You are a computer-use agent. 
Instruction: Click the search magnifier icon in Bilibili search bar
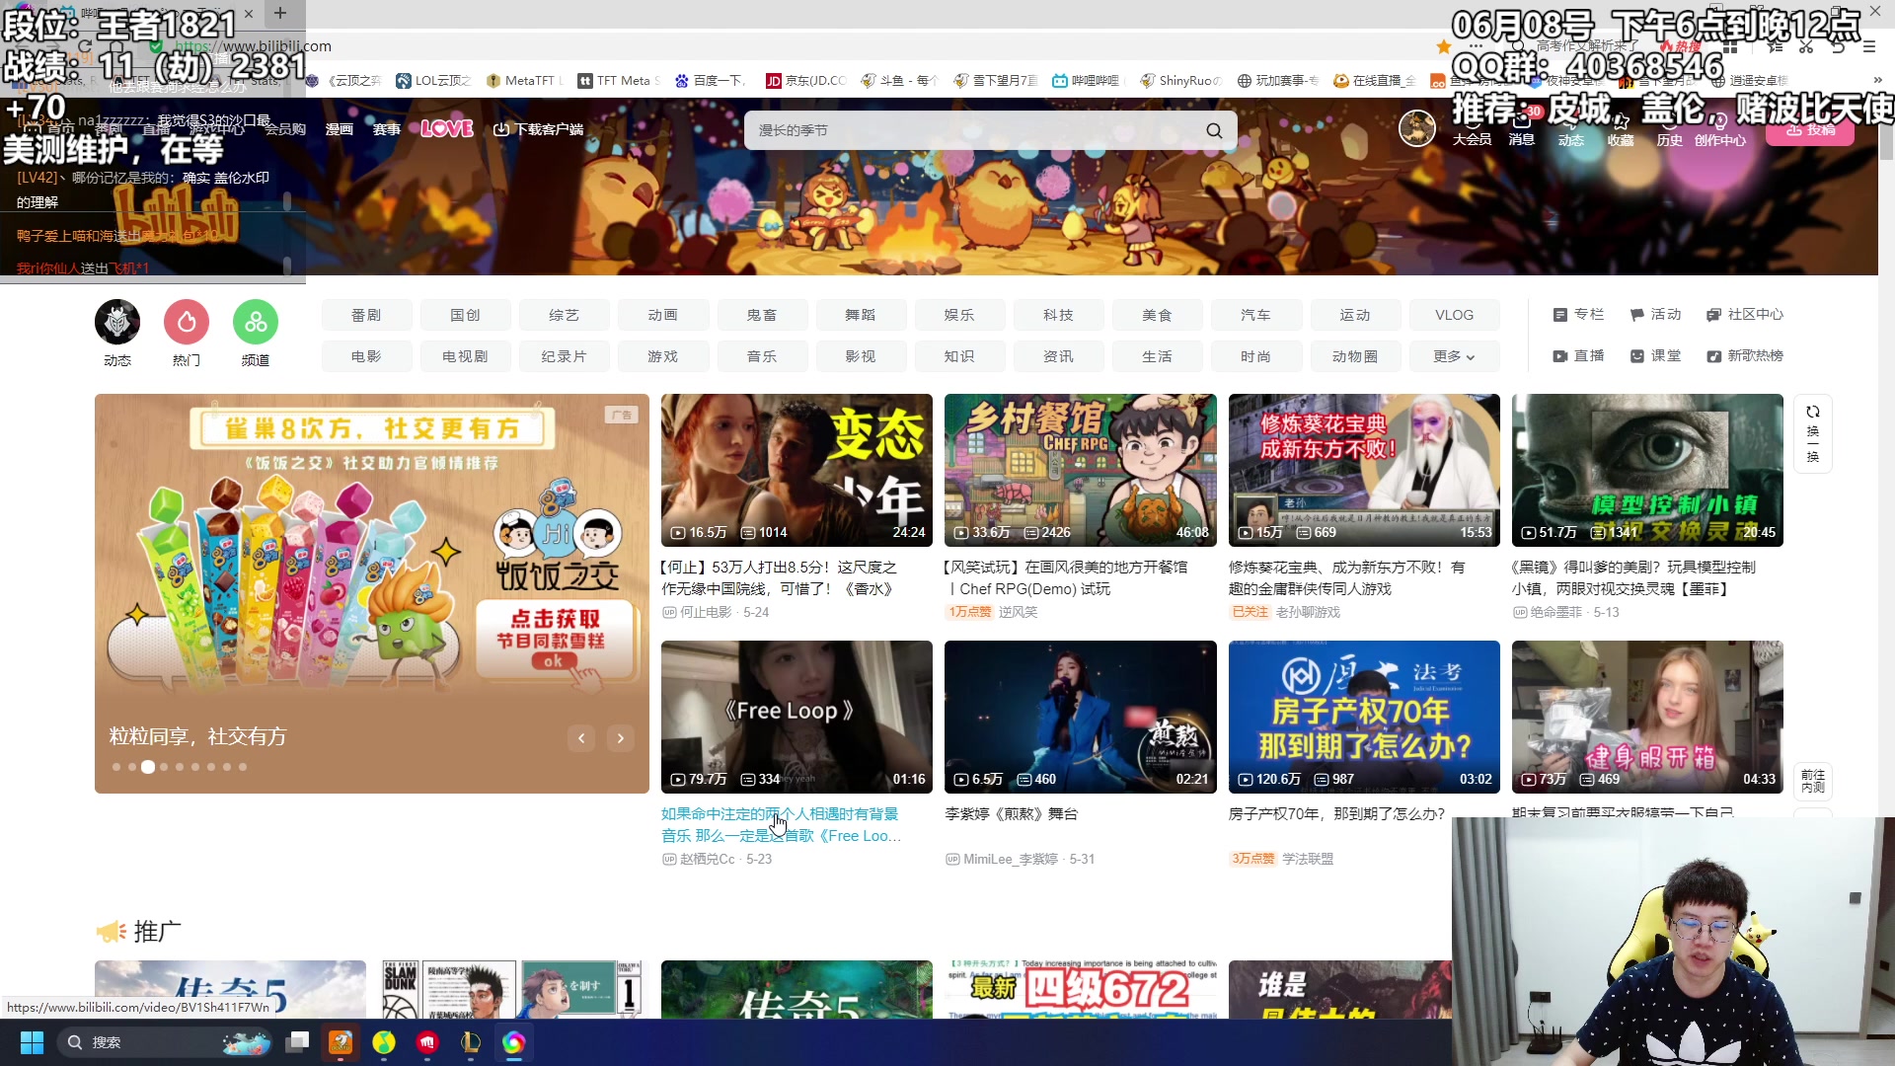point(1214,130)
